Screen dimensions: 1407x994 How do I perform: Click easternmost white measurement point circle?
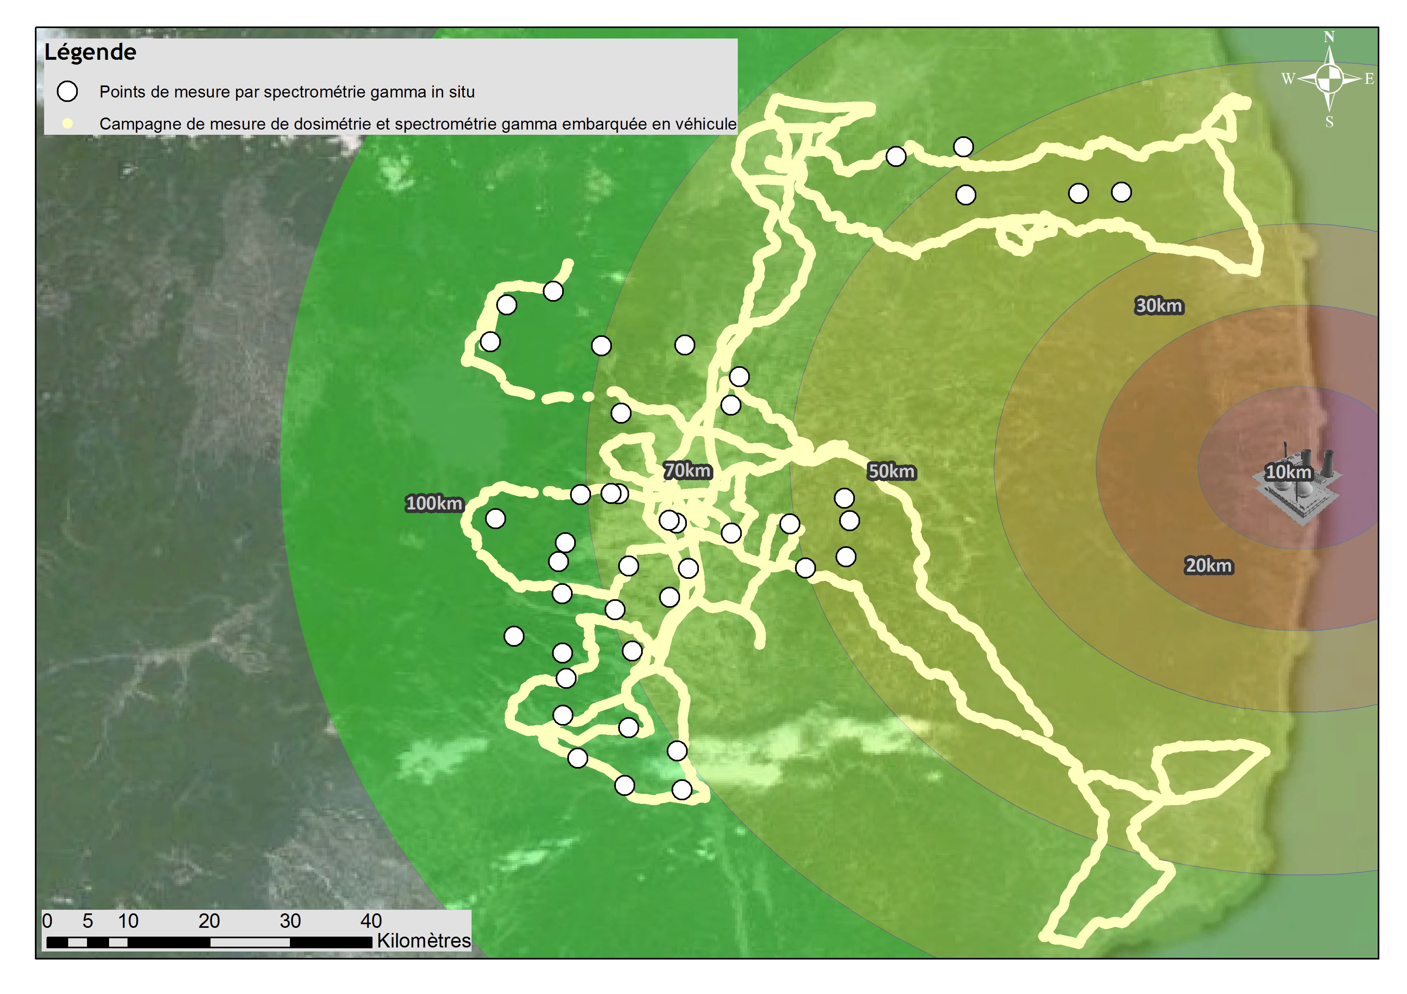pos(1121,192)
